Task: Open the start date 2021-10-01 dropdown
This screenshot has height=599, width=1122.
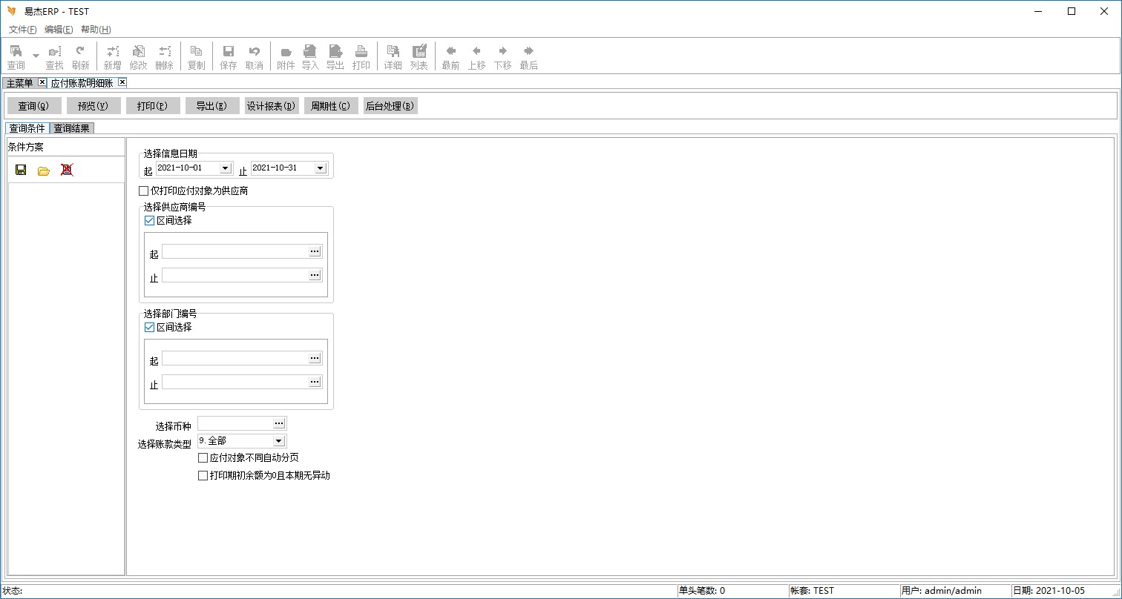Action: coord(225,168)
